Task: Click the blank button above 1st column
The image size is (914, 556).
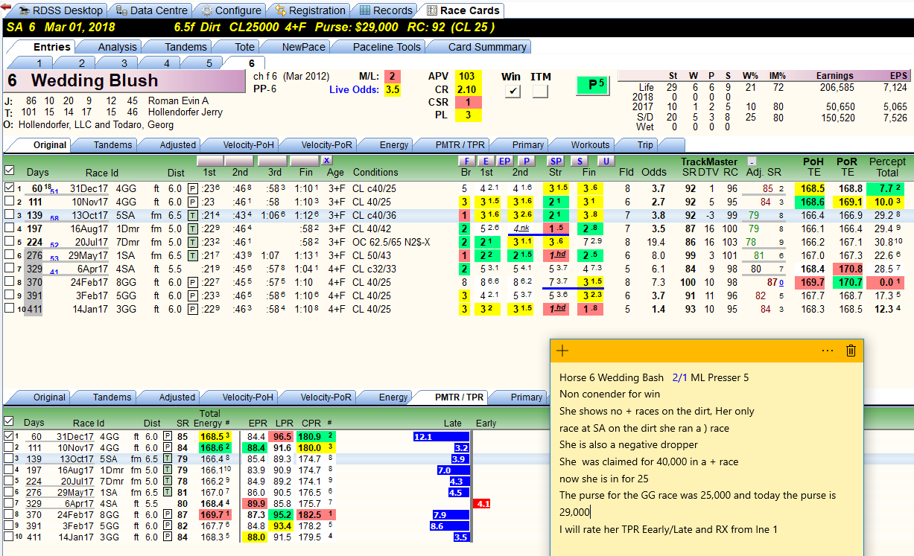Action: coord(210,161)
